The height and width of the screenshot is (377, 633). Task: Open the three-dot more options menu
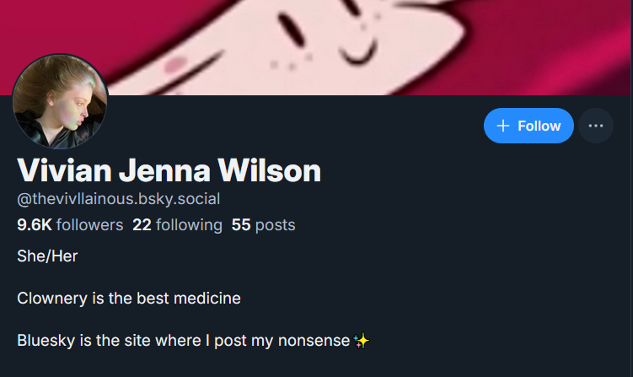click(596, 126)
